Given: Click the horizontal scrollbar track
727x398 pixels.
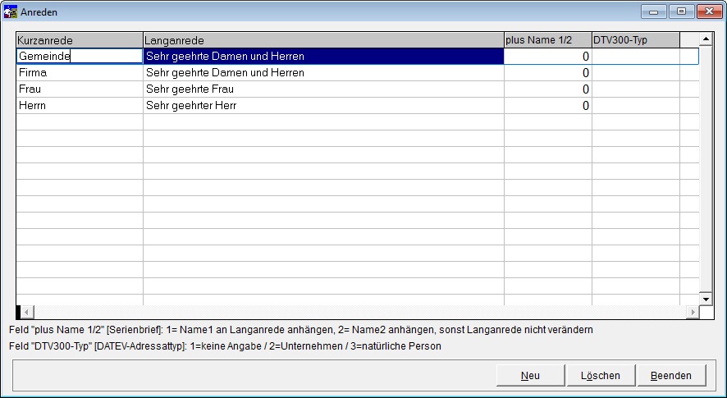Looking at the screenshot, I should tap(359, 312).
